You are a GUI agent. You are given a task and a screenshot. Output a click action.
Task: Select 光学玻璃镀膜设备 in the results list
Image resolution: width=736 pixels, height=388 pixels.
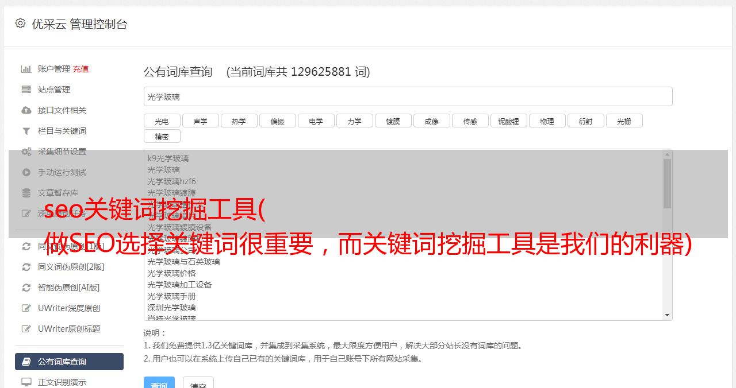click(x=179, y=227)
